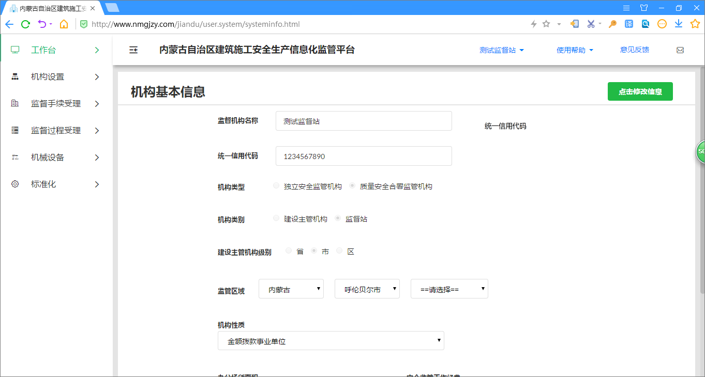The width and height of the screenshot is (705, 377).
Task: Click the scissors screenshot tool icon
Action: click(591, 24)
